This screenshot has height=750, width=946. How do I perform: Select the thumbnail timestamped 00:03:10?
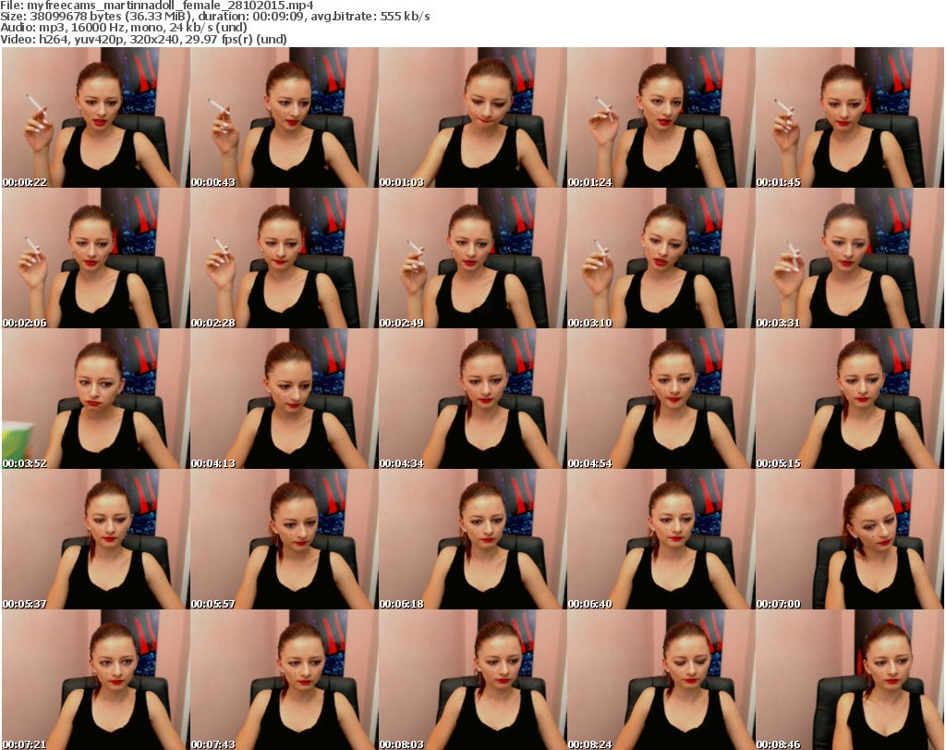(661, 258)
